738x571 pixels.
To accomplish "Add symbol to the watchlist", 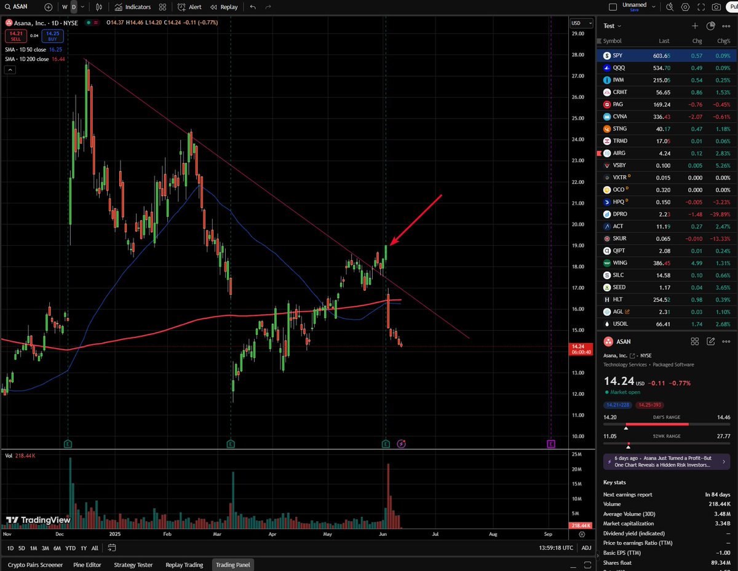I will [x=695, y=26].
